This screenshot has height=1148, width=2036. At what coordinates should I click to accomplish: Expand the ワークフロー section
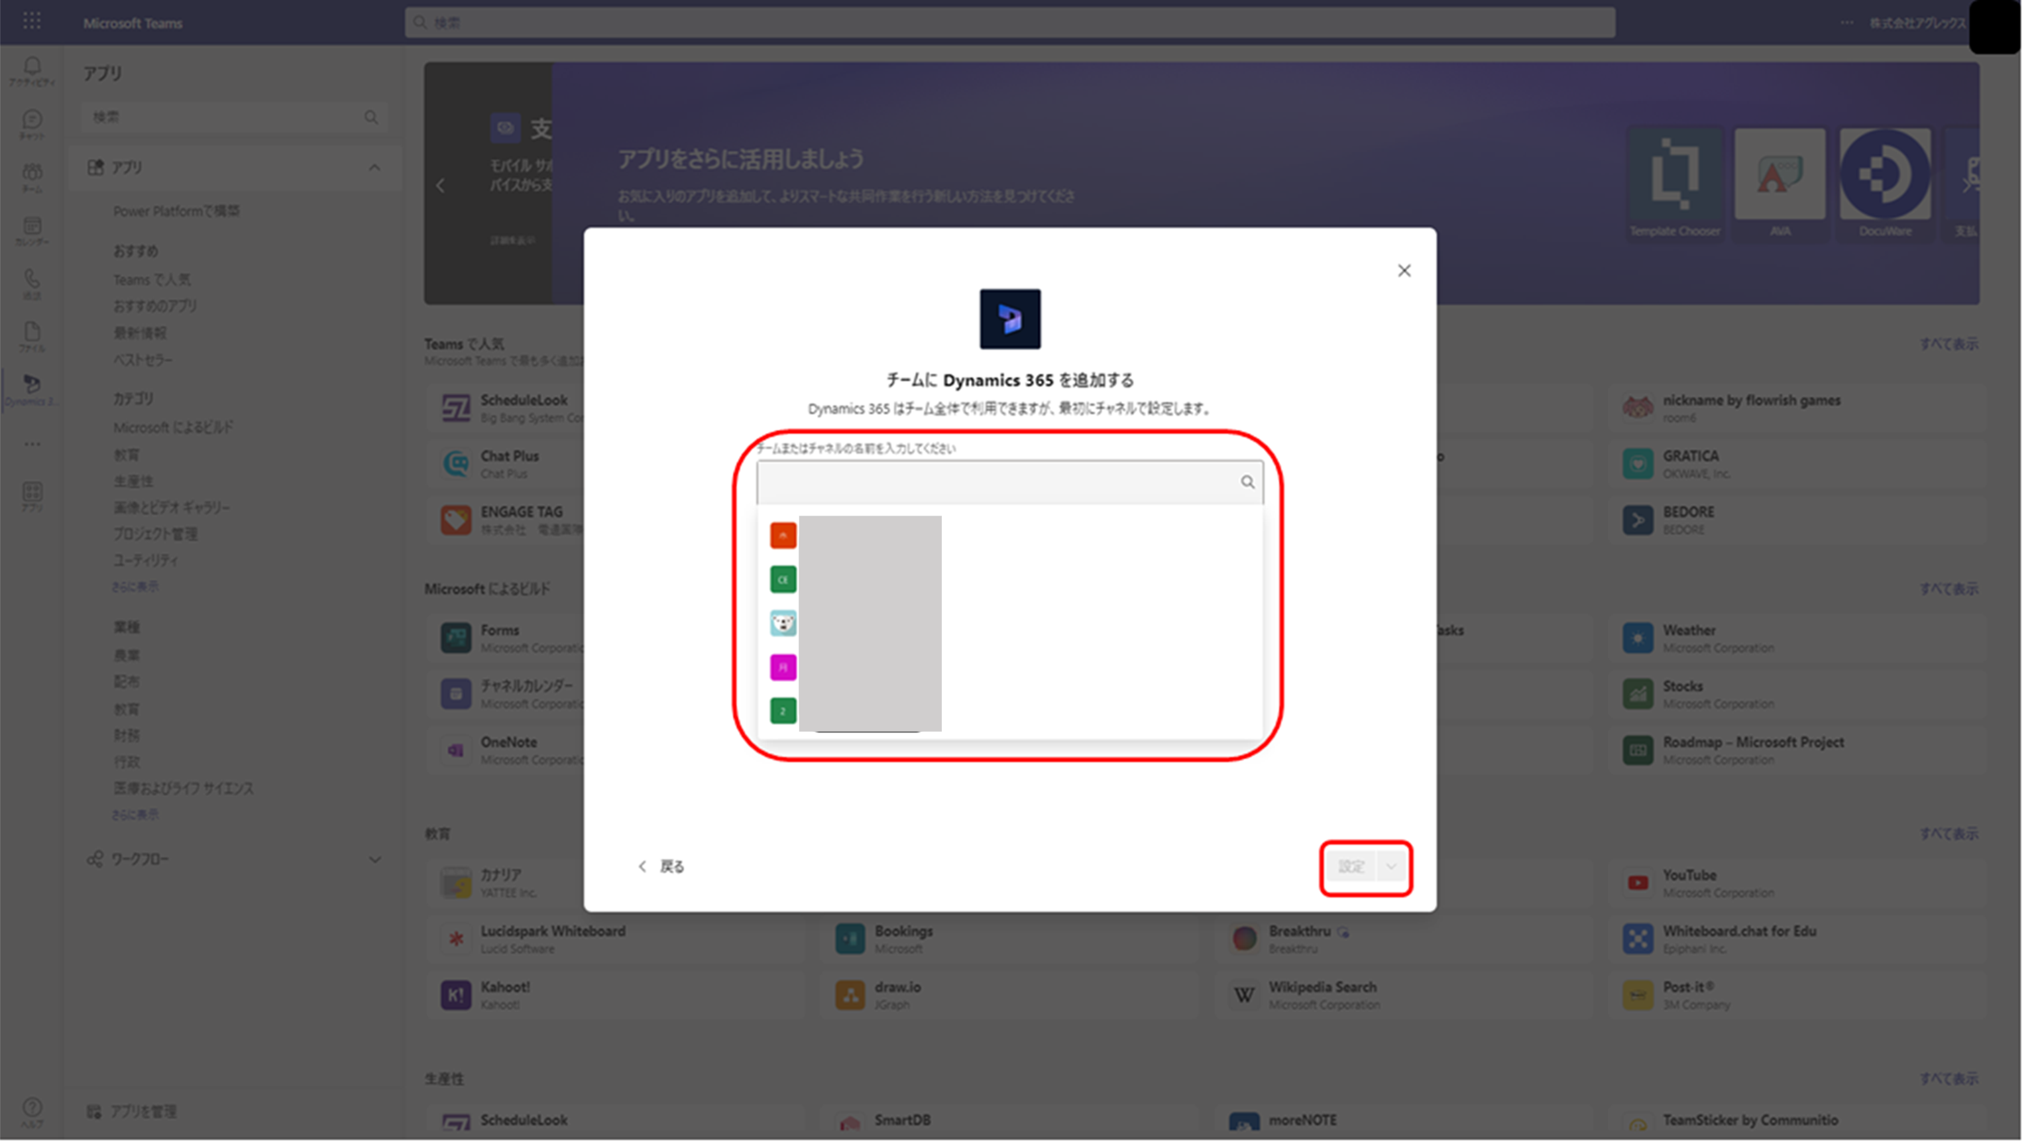point(234,860)
